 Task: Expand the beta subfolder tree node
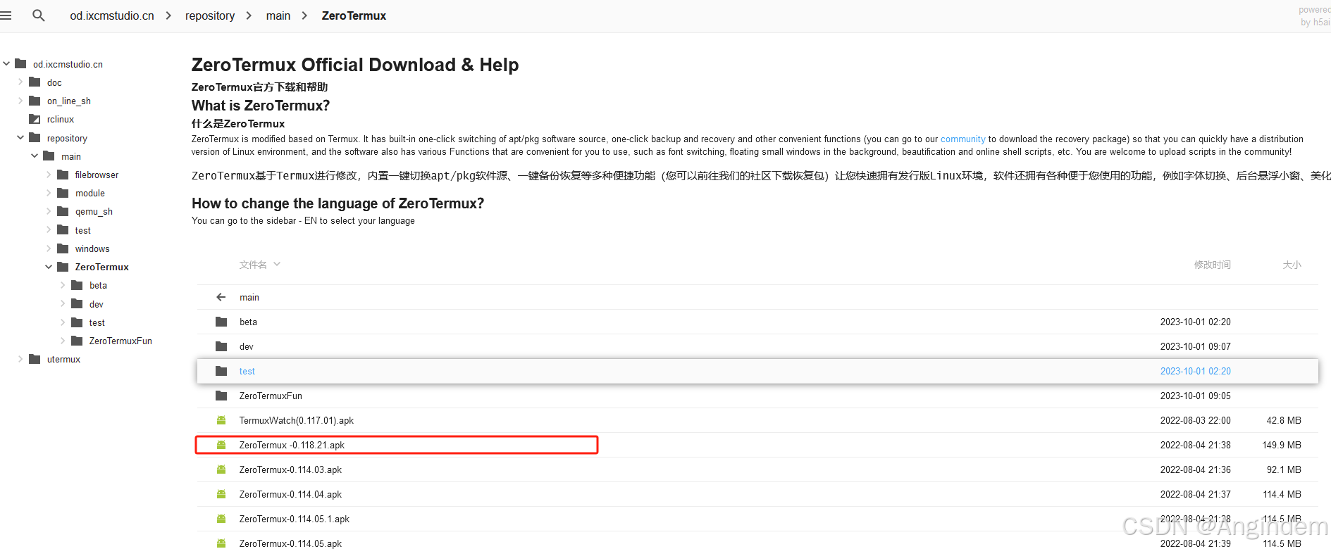click(63, 285)
